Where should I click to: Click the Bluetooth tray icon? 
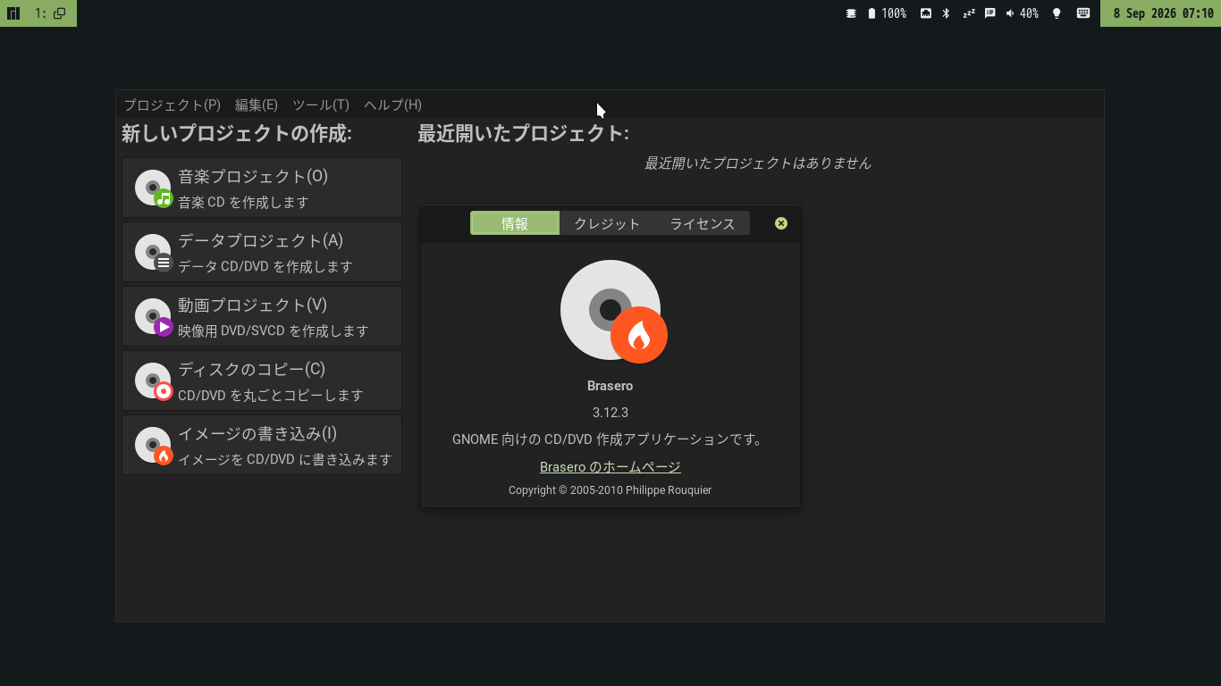[x=946, y=13]
